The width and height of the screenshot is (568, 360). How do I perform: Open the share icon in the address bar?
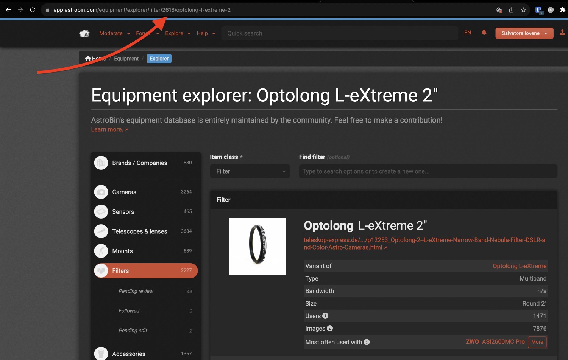[x=511, y=10]
